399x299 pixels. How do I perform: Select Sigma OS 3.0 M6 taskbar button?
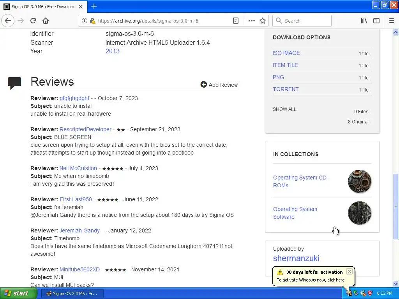(72, 294)
